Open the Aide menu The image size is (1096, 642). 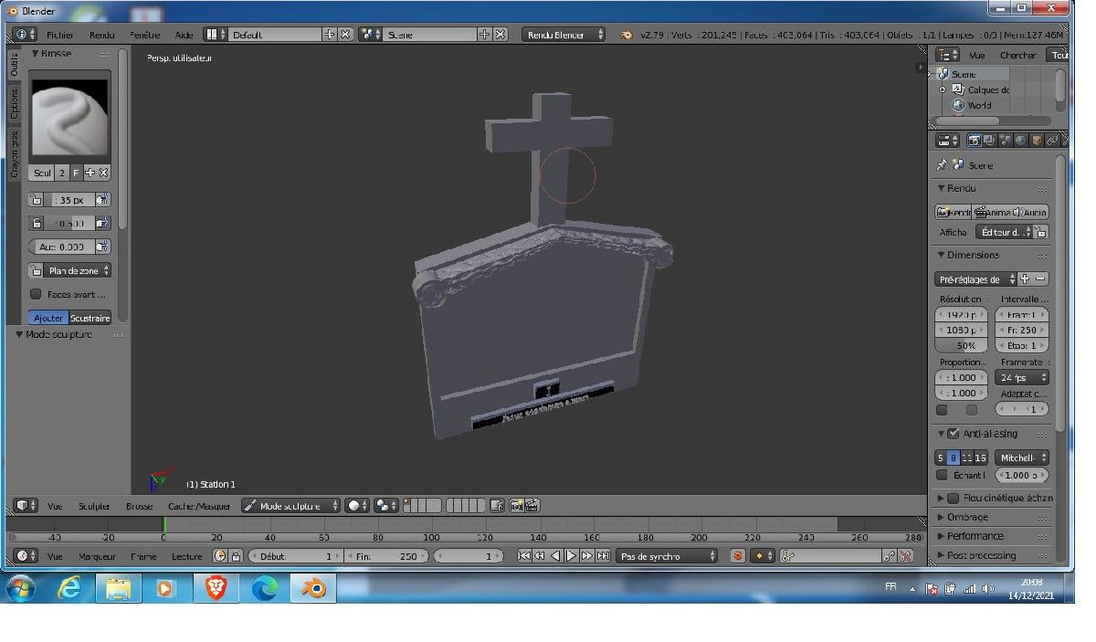[184, 35]
